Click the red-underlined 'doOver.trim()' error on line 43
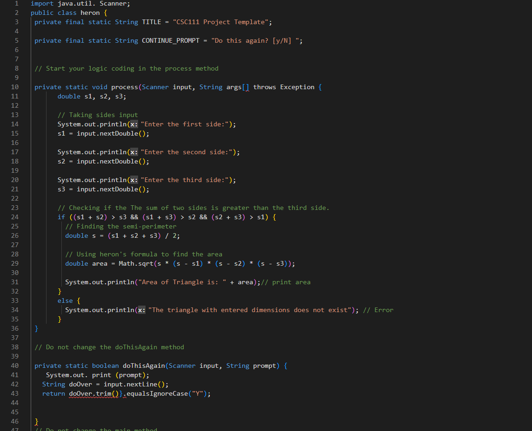 click(93, 393)
